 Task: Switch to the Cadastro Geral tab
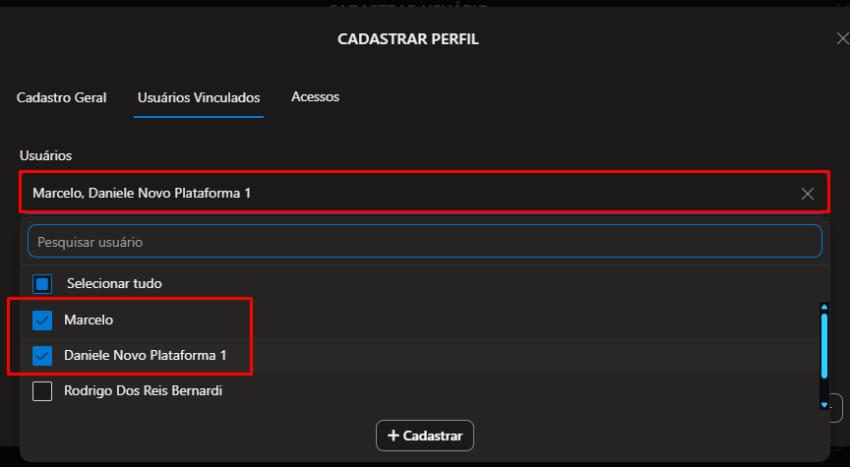(x=62, y=98)
